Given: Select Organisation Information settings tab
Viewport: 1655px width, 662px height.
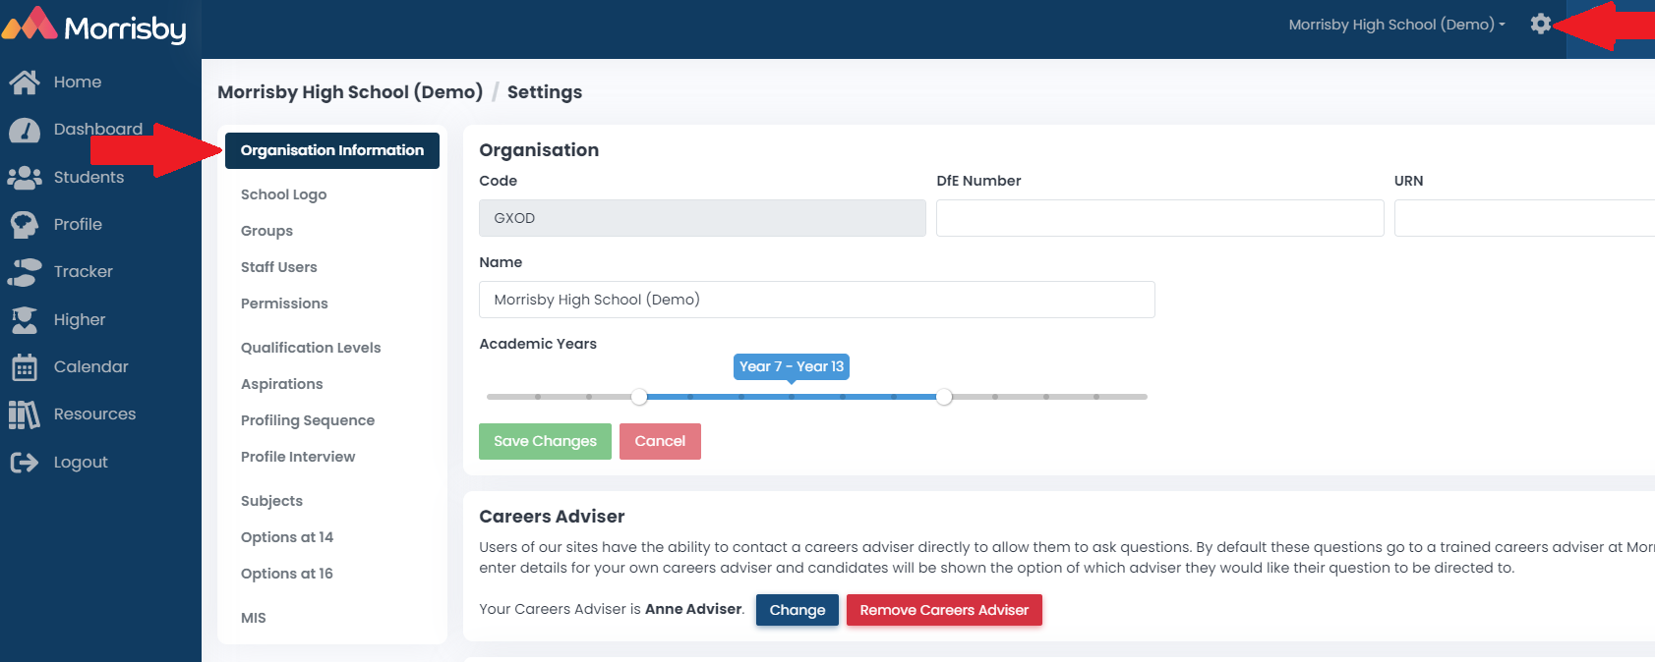Looking at the screenshot, I should 332,150.
